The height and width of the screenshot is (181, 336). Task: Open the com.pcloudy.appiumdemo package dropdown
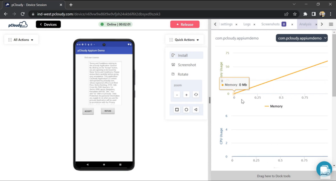point(302,38)
